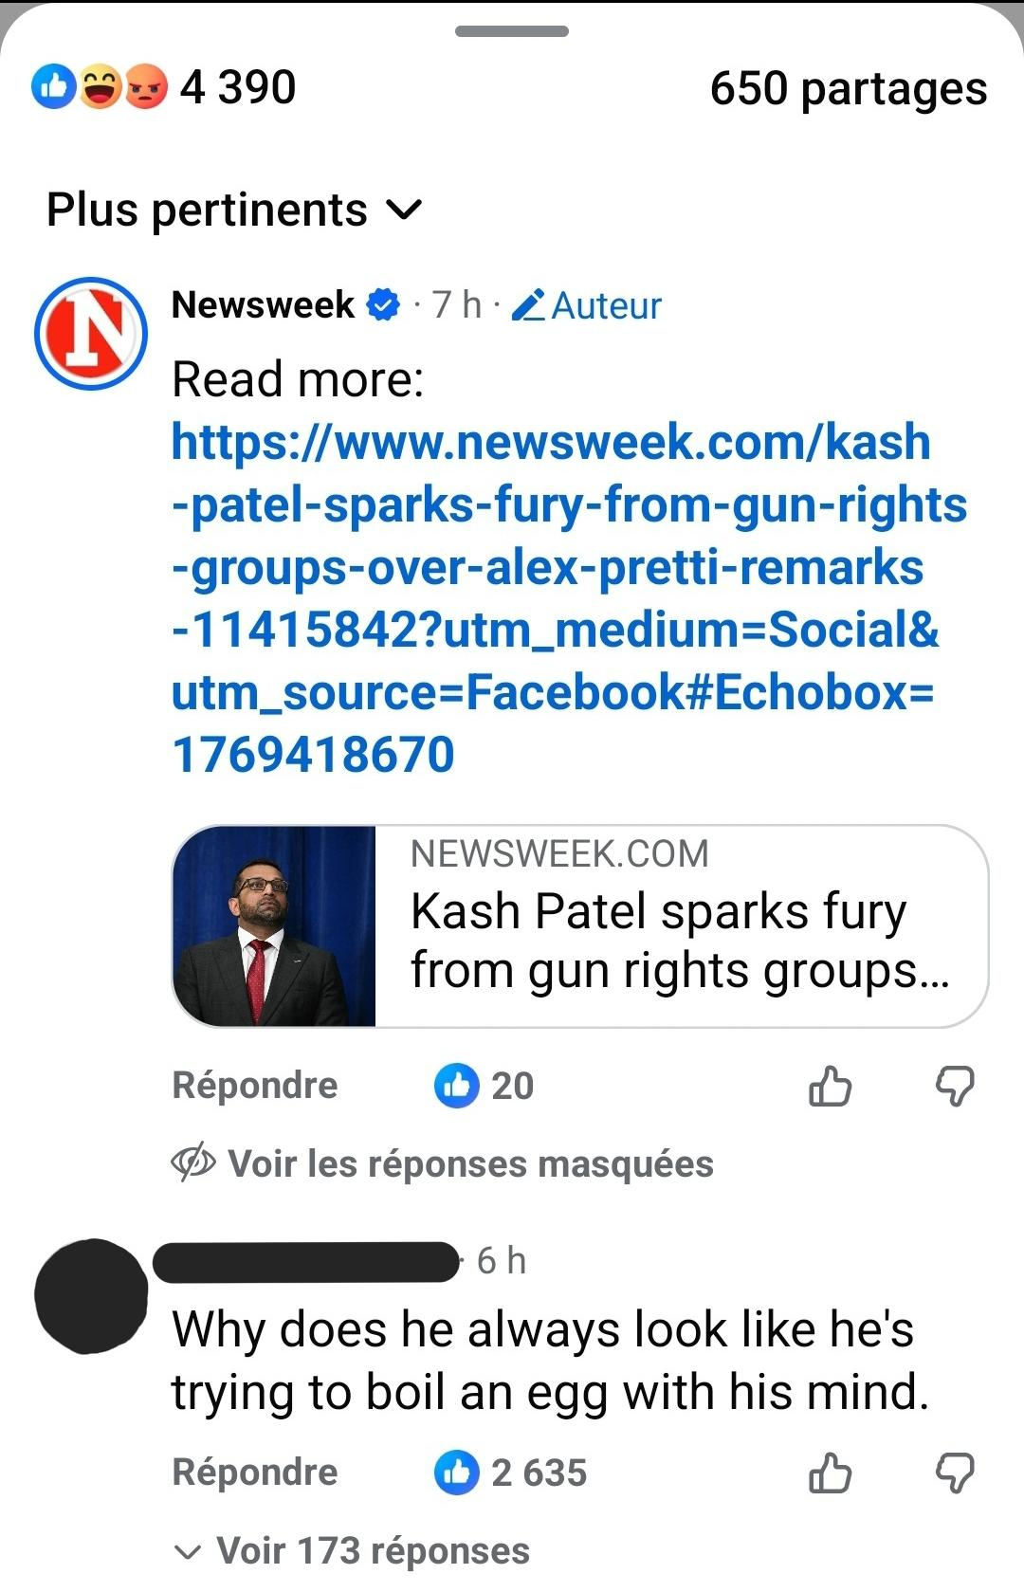Thumbs up Newsweek's comment
Image resolution: width=1024 pixels, height=1592 pixels.
[x=830, y=1087]
